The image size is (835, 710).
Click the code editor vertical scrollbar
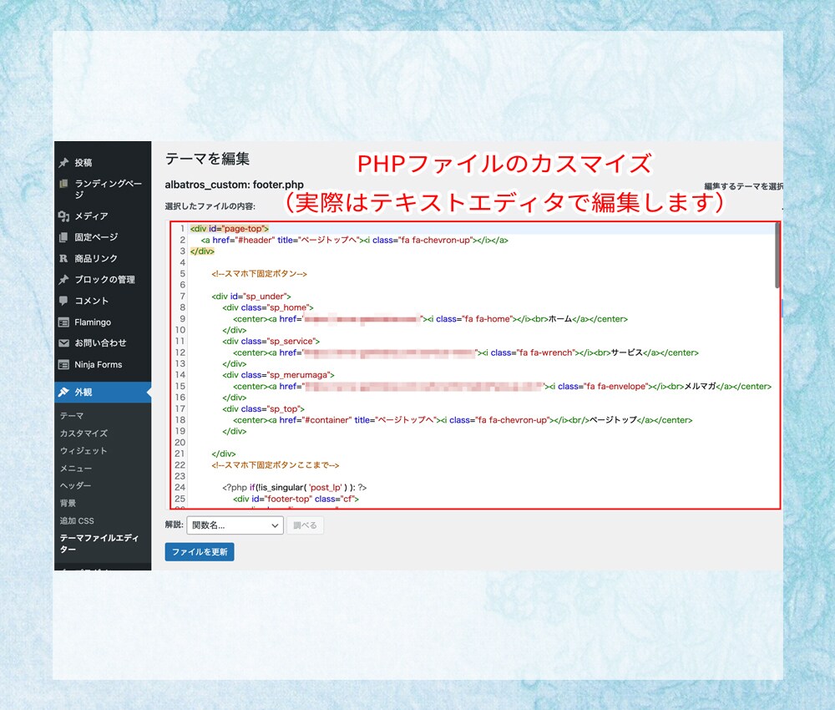click(x=777, y=255)
